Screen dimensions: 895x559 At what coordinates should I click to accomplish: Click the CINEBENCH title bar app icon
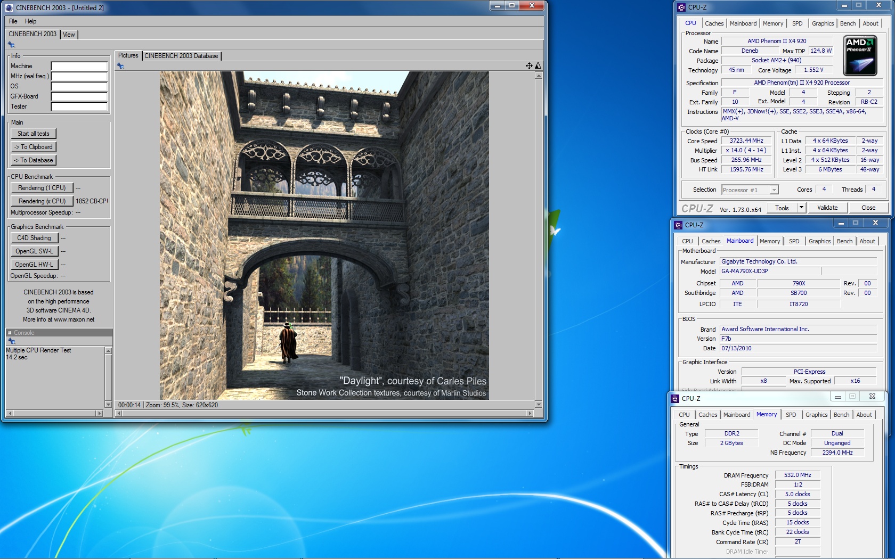[9, 7]
